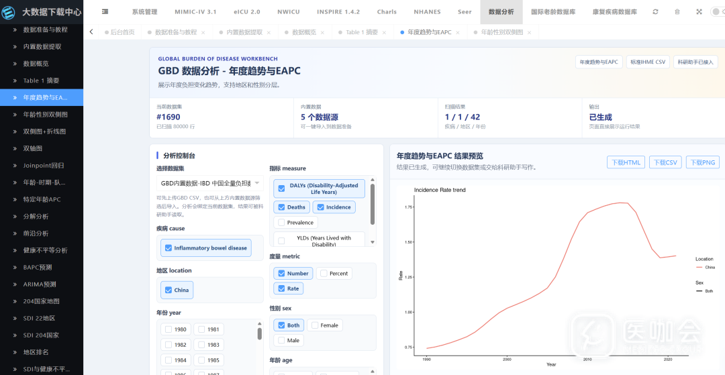
Task: Check the 1983 year checkbox
Action: pos(201,345)
